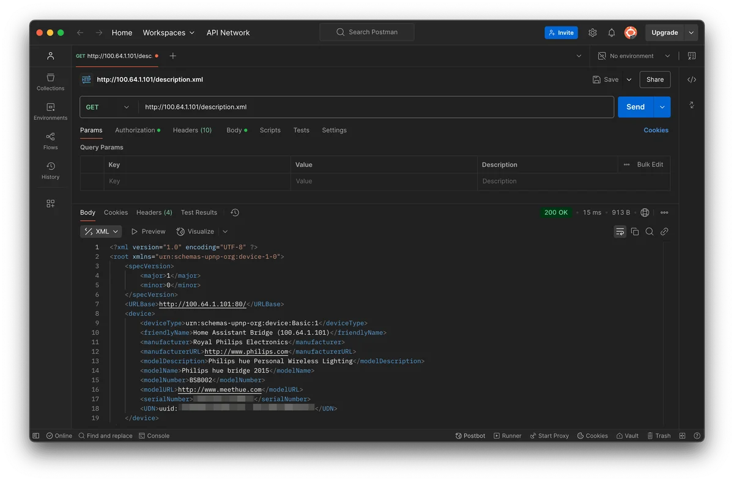The image size is (734, 481).
Task: Open the response Headers (4) tab
Action: point(154,212)
